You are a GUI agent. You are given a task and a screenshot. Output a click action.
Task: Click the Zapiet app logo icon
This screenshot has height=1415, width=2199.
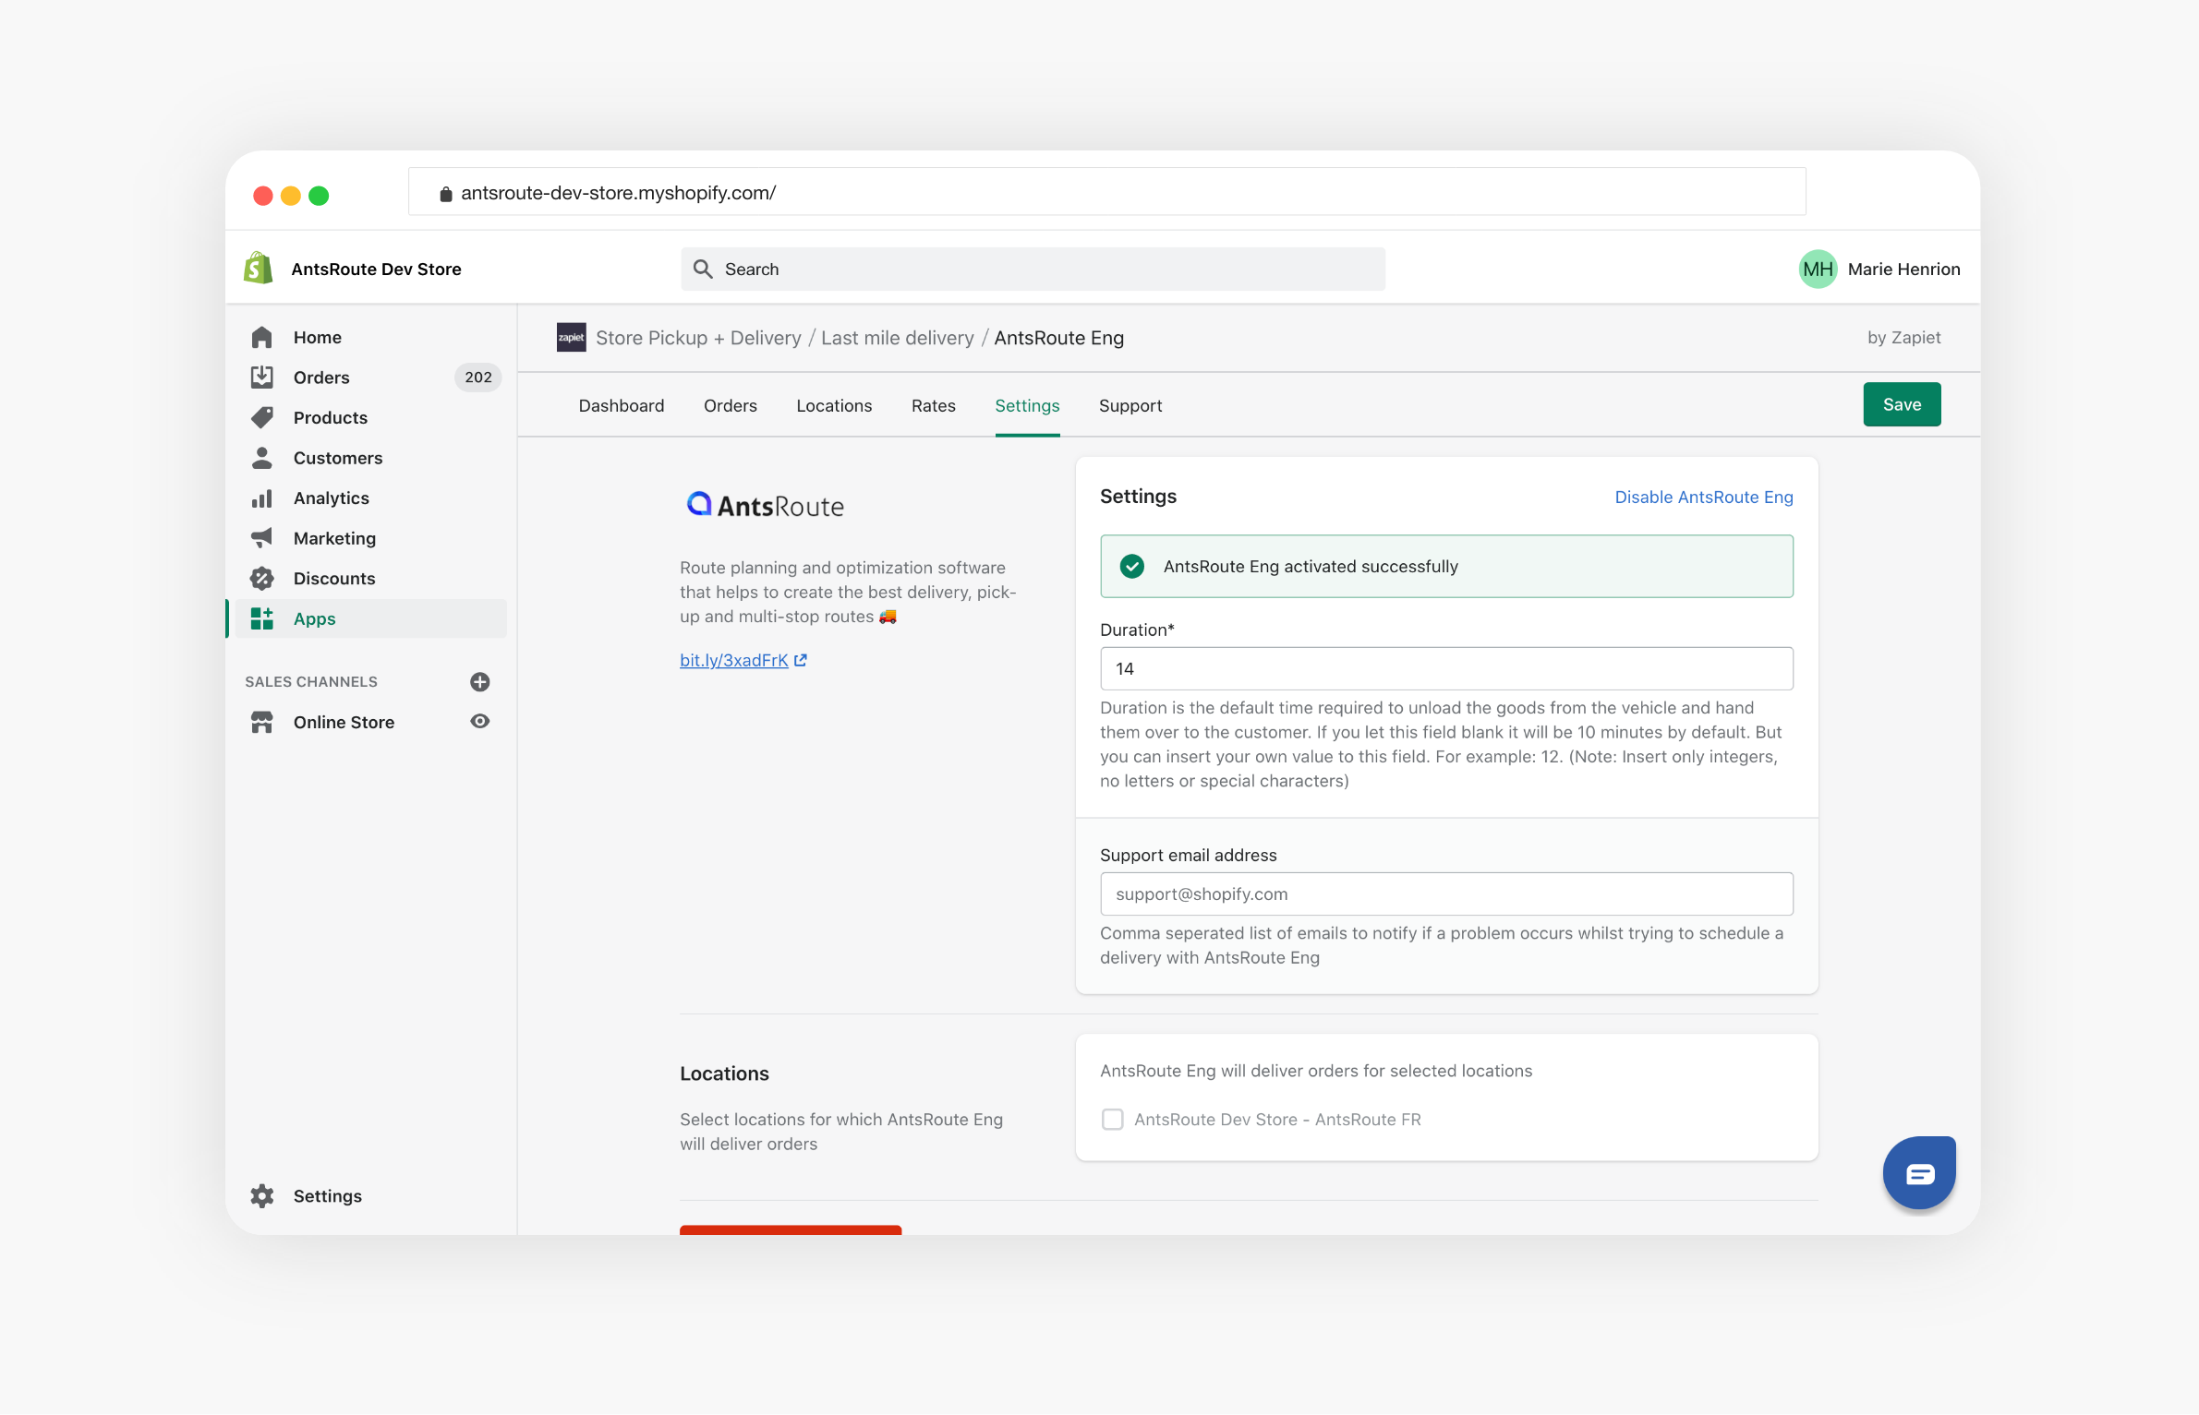pyautogui.click(x=571, y=338)
